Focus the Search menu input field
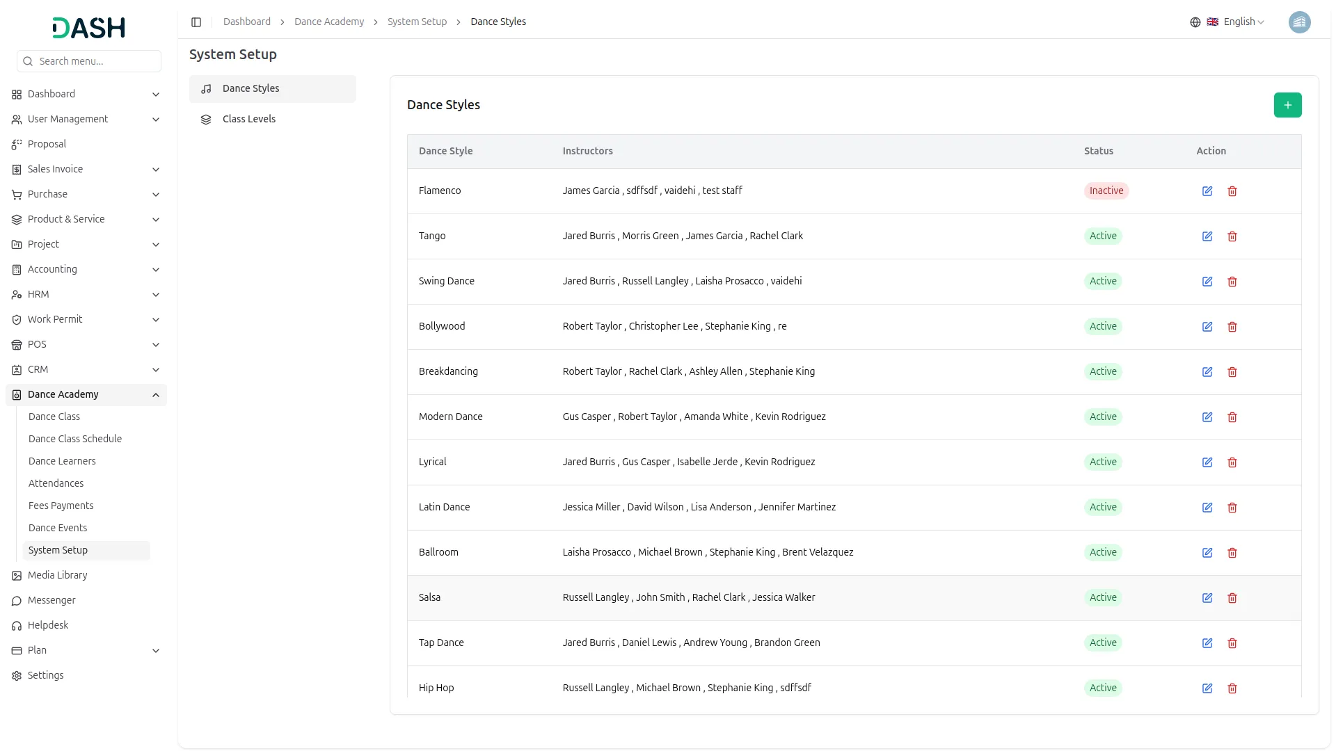The image size is (1336, 751). coord(96,61)
